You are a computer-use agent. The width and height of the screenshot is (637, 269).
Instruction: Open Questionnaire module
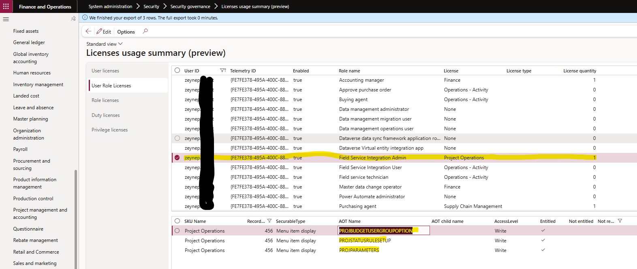(28, 229)
